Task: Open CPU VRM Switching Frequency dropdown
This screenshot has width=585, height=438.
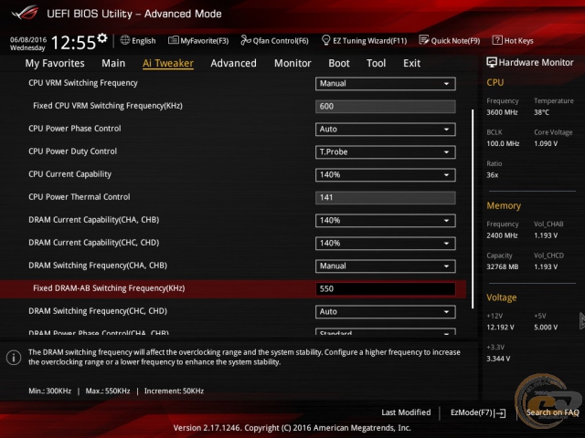Action: coord(386,83)
